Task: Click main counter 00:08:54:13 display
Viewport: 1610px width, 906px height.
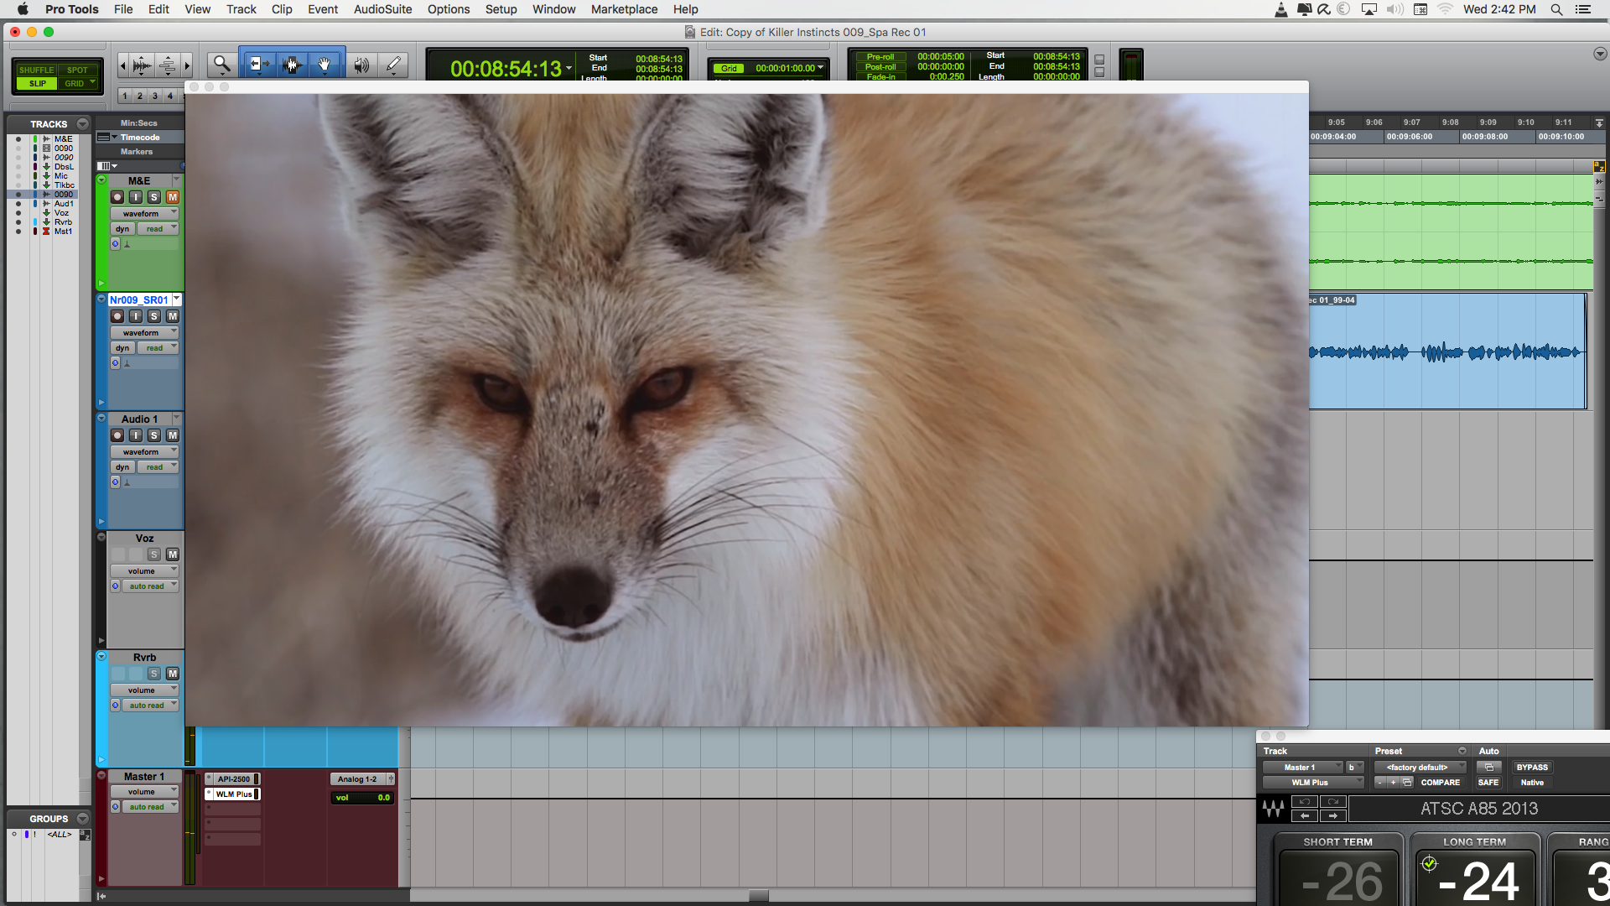Action: (506, 69)
